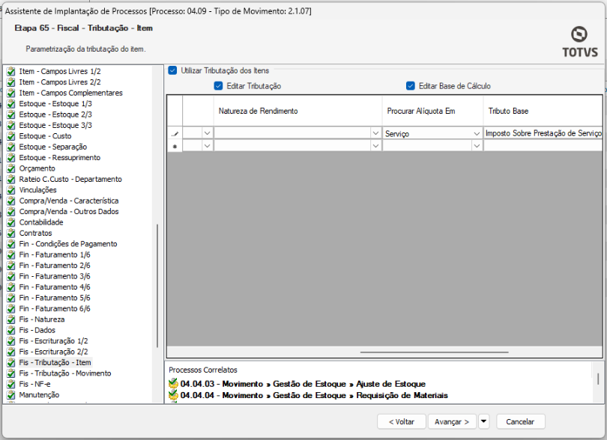
Task: Open Rateio C.Custo - Departamento step
Action: click(70, 180)
